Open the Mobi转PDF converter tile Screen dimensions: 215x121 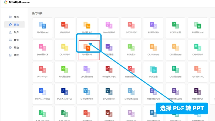pos(197,94)
